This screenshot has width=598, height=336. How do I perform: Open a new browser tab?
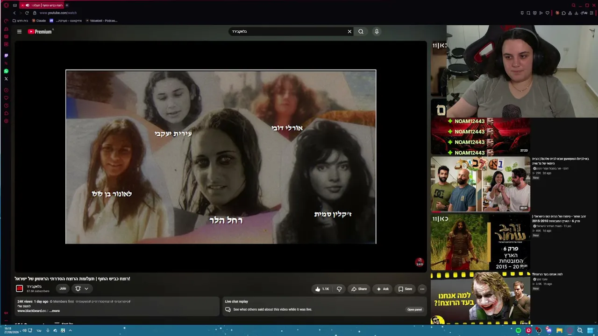click(x=67, y=5)
